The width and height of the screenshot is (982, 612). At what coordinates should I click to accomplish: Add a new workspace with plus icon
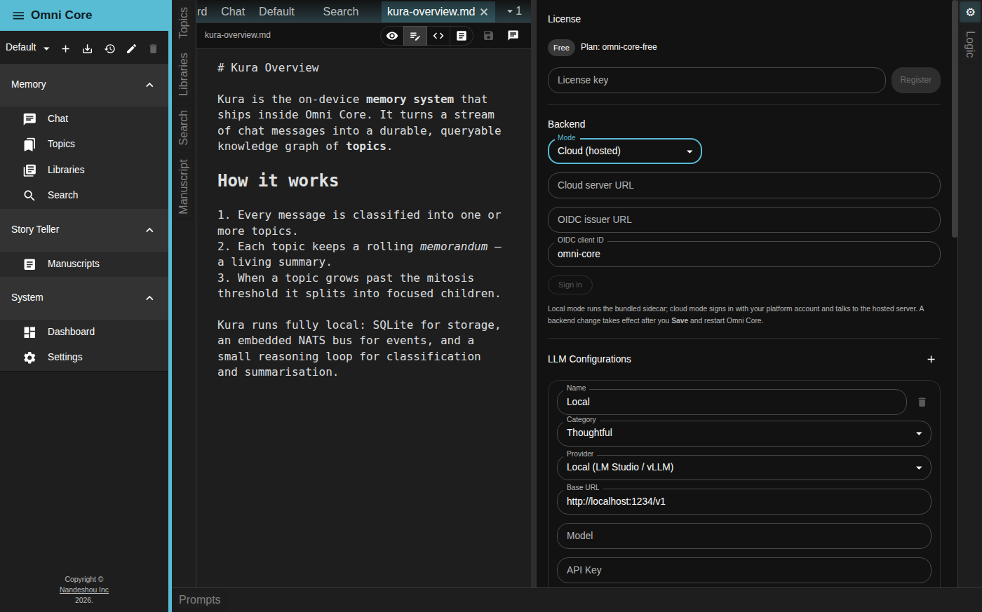click(65, 48)
